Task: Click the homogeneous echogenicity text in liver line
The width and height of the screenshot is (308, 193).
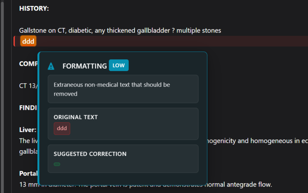Action: click(257, 141)
